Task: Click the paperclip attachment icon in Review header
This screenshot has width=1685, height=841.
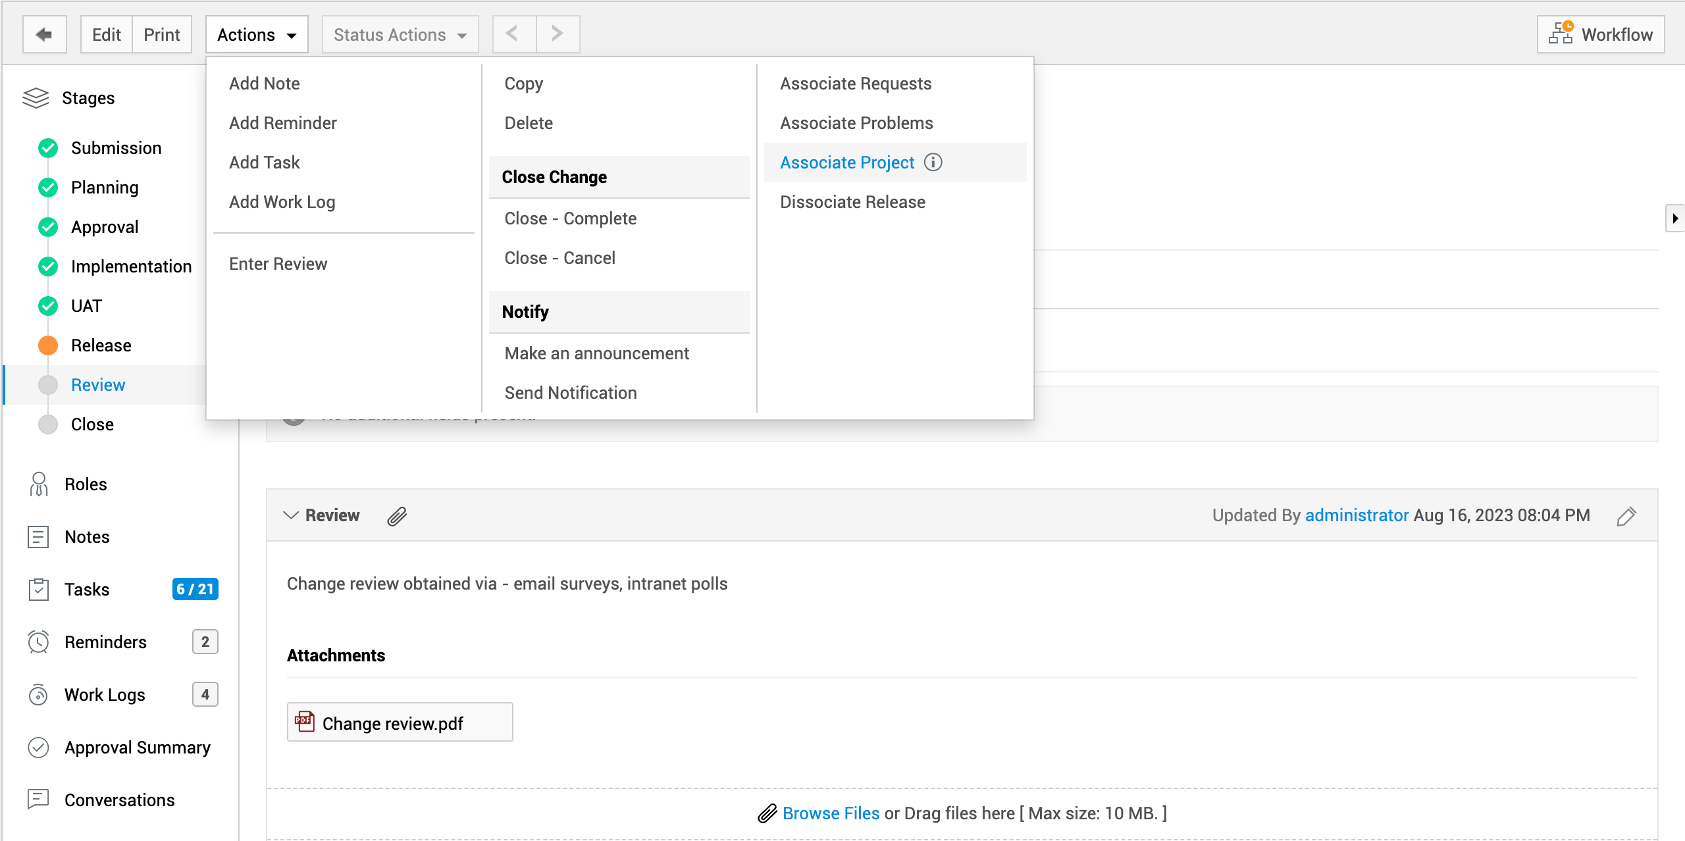Action: pos(397,516)
